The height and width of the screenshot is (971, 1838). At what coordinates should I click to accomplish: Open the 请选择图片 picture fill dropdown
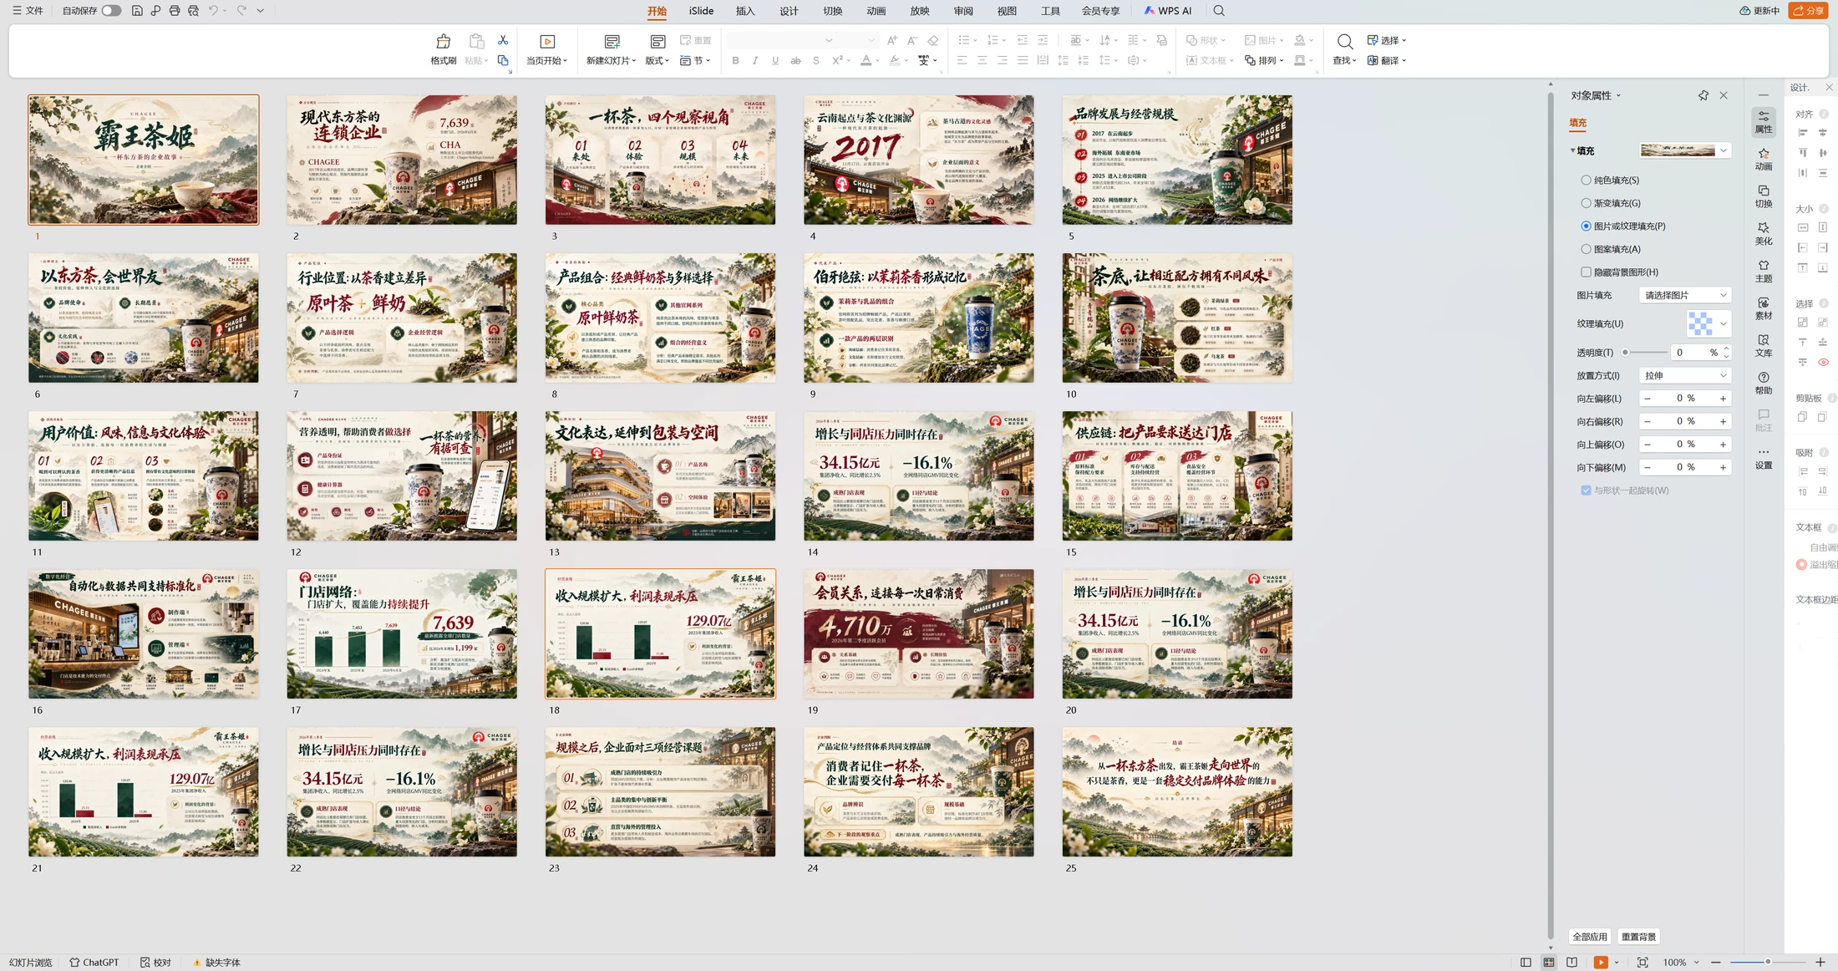[x=1685, y=295]
